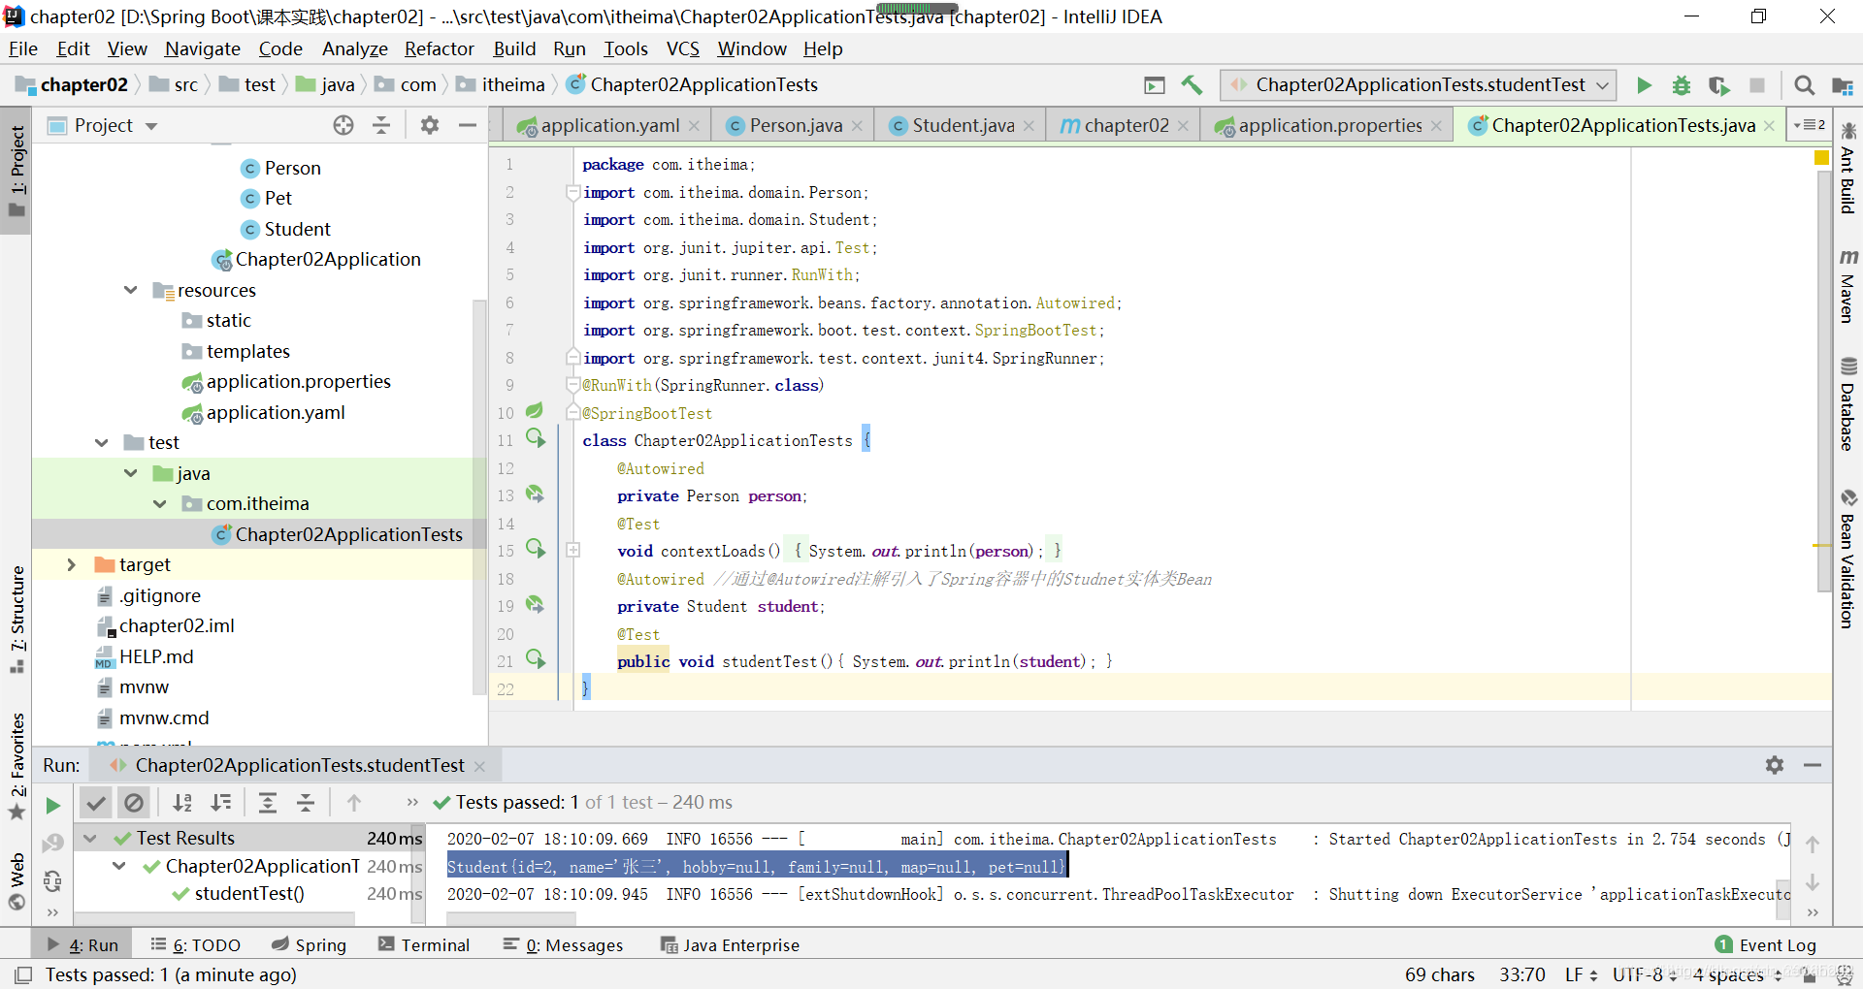The height and width of the screenshot is (989, 1863).
Task: Expand the target folder
Action: [x=72, y=564]
